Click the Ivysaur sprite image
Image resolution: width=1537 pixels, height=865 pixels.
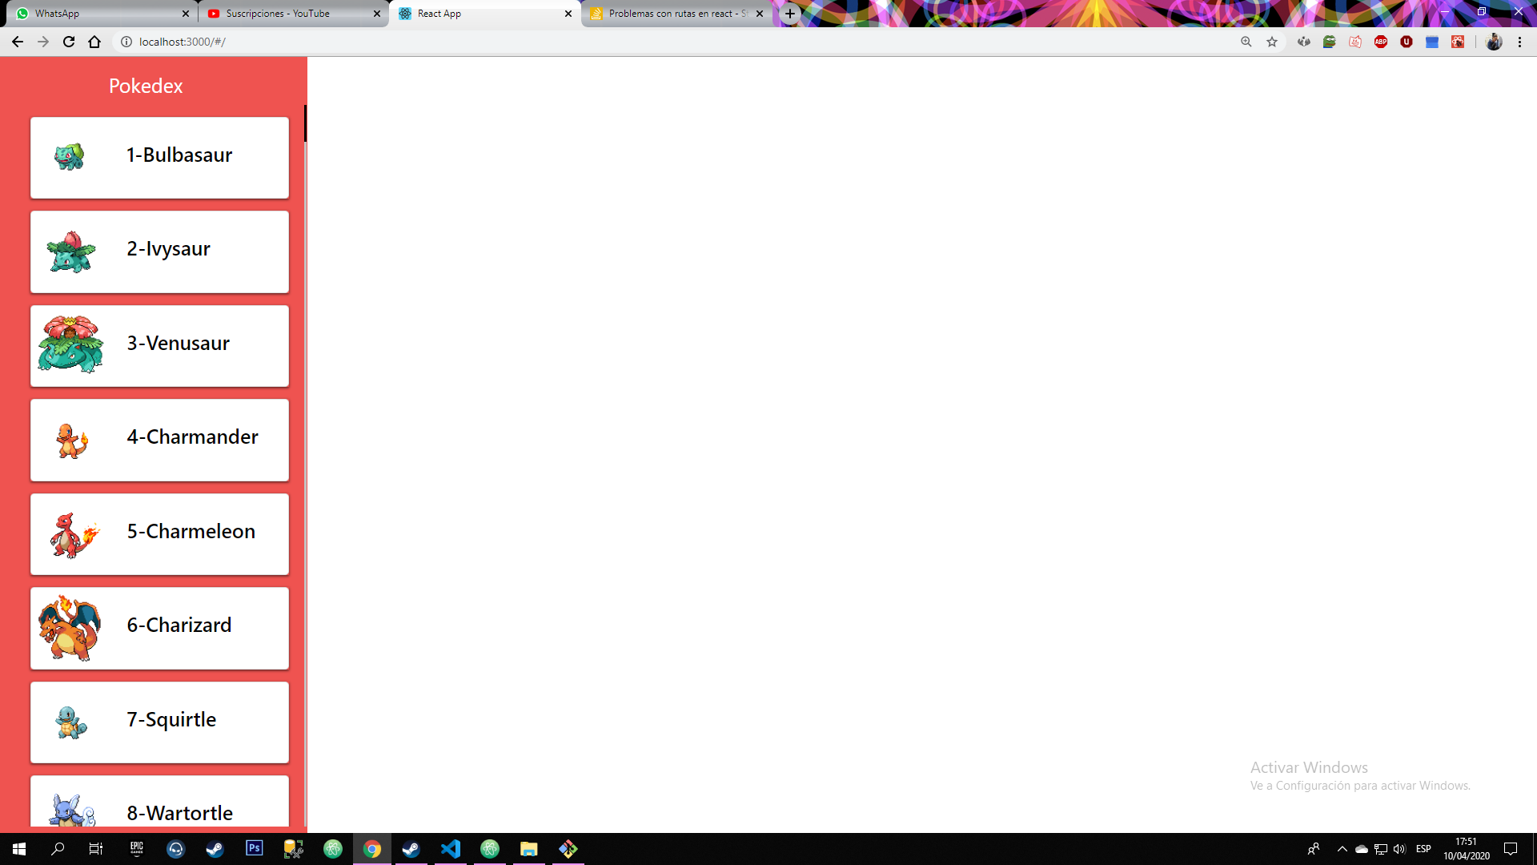click(70, 251)
